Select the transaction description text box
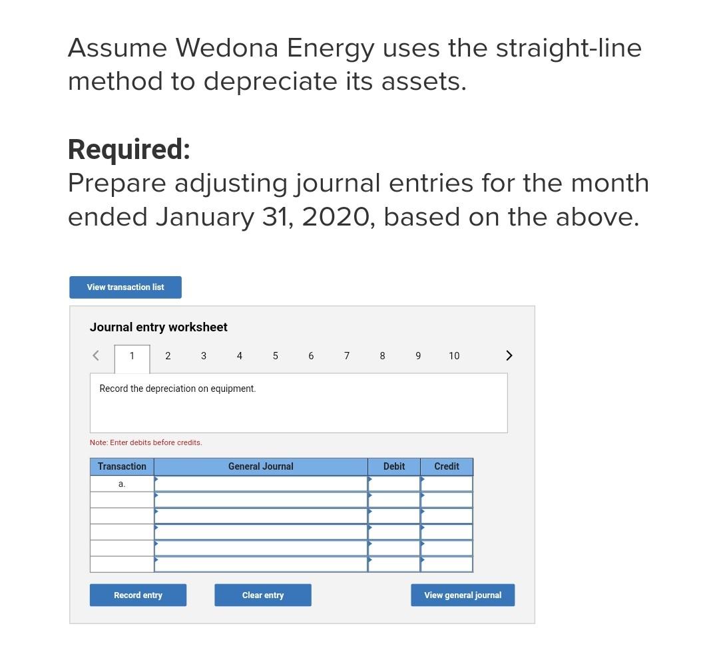The height and width of the screenshot is (656, 719). pyautogui.click(x=298, y=403)
